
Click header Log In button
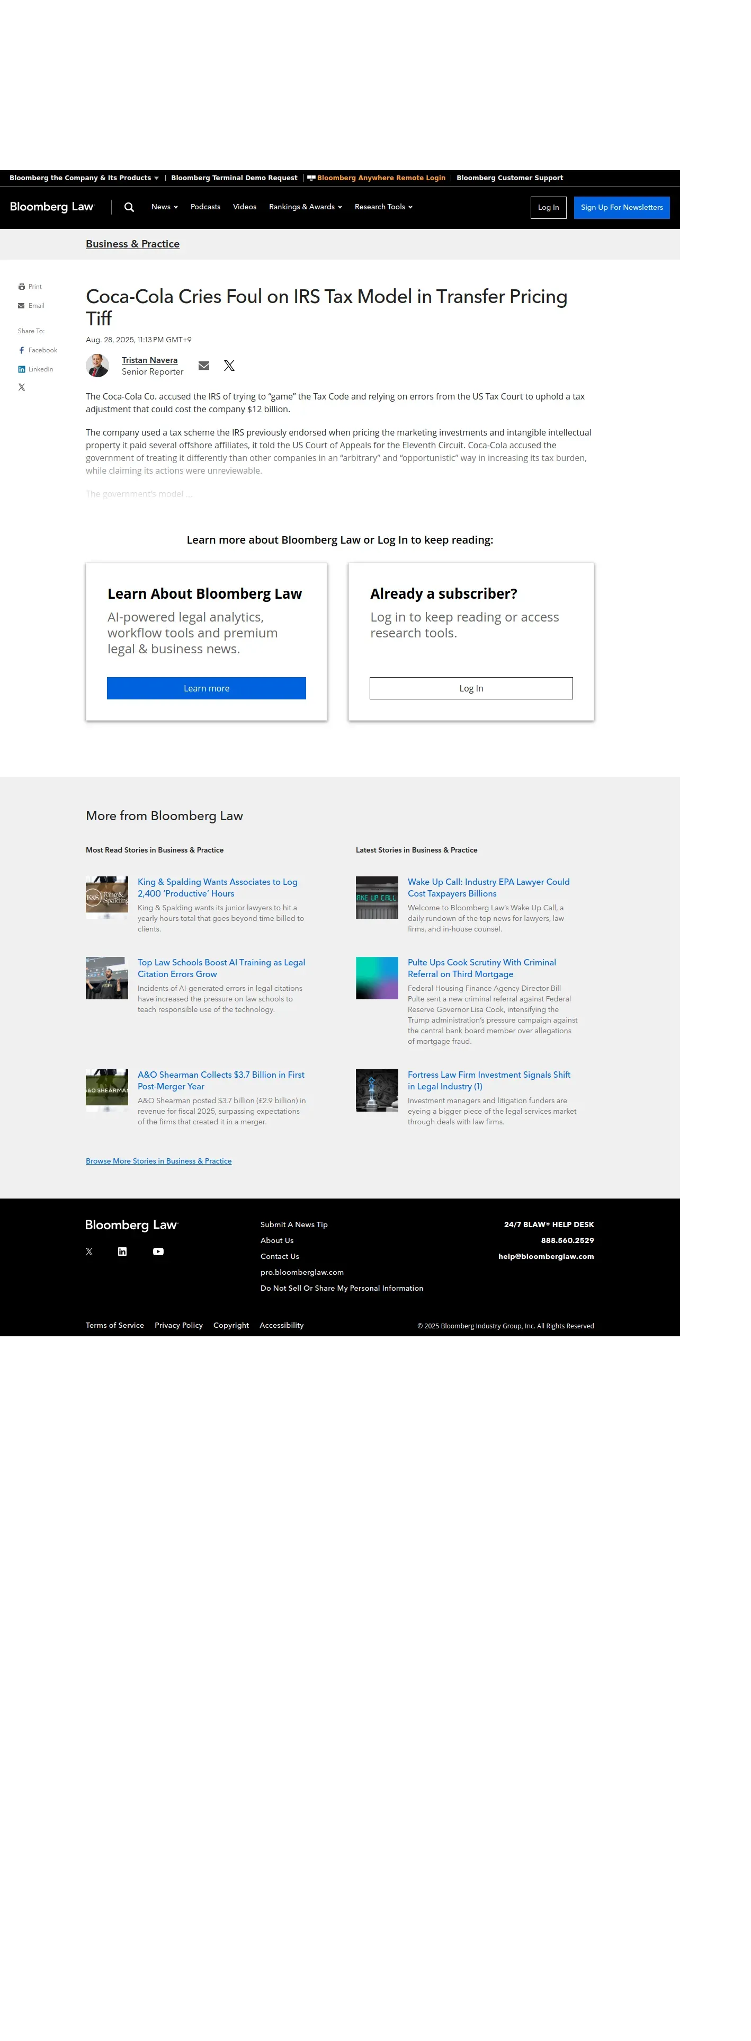click(548, 208)
